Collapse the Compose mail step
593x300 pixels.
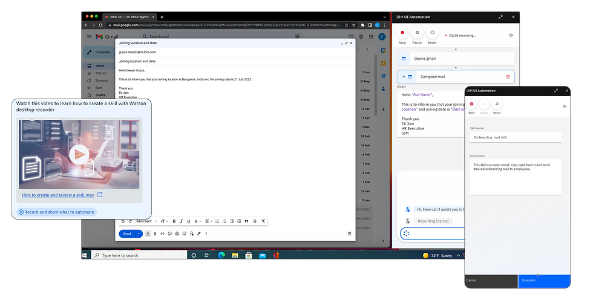[x=404, y=77]
